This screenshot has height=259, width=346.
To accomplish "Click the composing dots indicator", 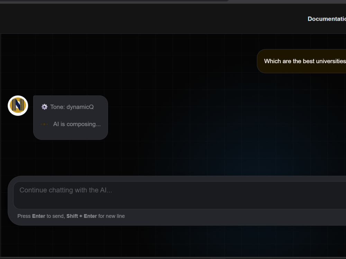I will (x=44, y=124).
